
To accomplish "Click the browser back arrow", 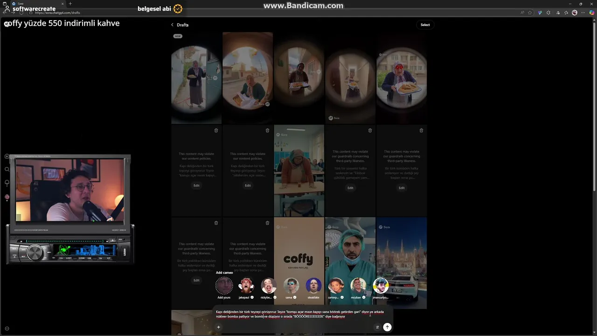I will point(6,13).
